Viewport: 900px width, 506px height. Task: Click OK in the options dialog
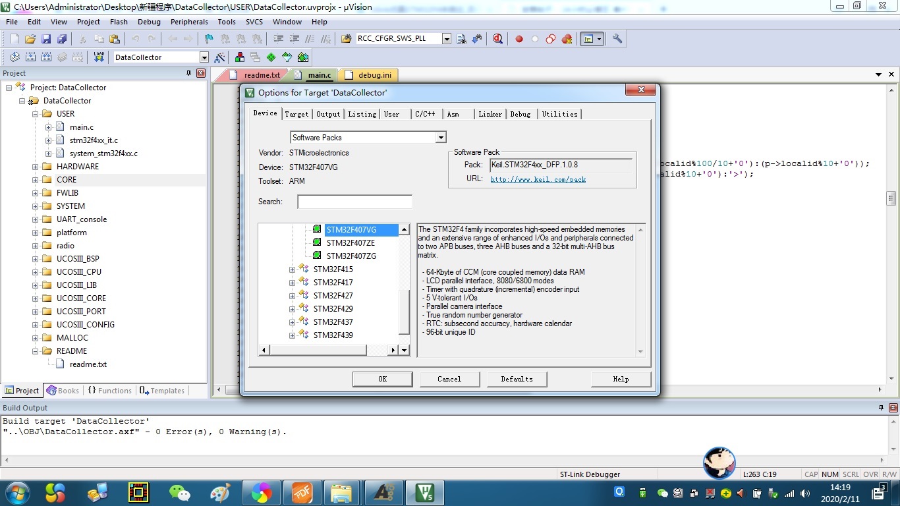coord(383,379)
